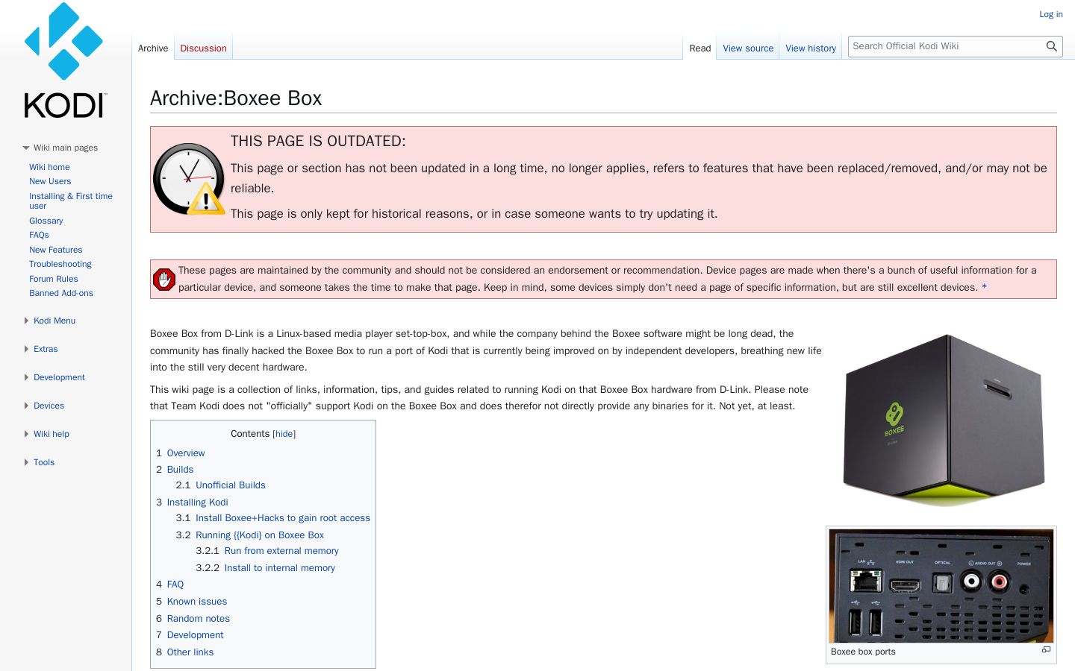Viewport: 1075px width, 671px height.
Task: Open the New Users page
Action: pyautogui.click(x=50, y=181)
